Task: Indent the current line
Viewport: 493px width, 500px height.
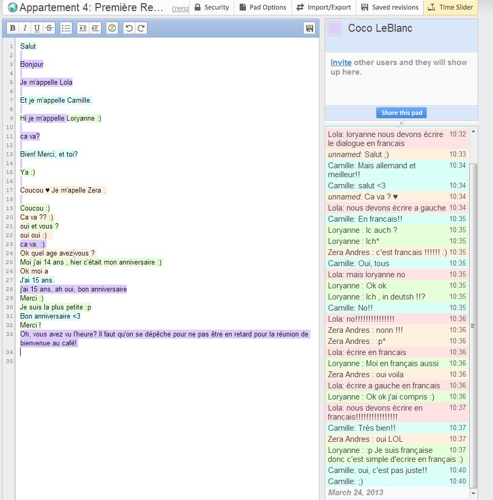Action: point(83,29)
